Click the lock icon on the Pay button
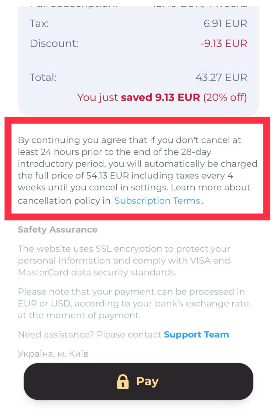The width and height of the screenshot is (277, 417). 123,381
